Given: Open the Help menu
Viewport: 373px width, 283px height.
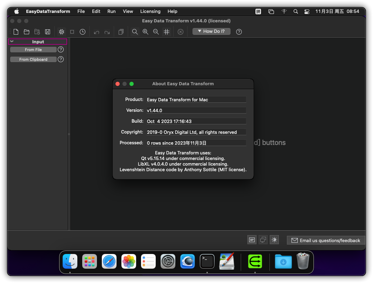Looking at the screenshot, I should [172, 12].
